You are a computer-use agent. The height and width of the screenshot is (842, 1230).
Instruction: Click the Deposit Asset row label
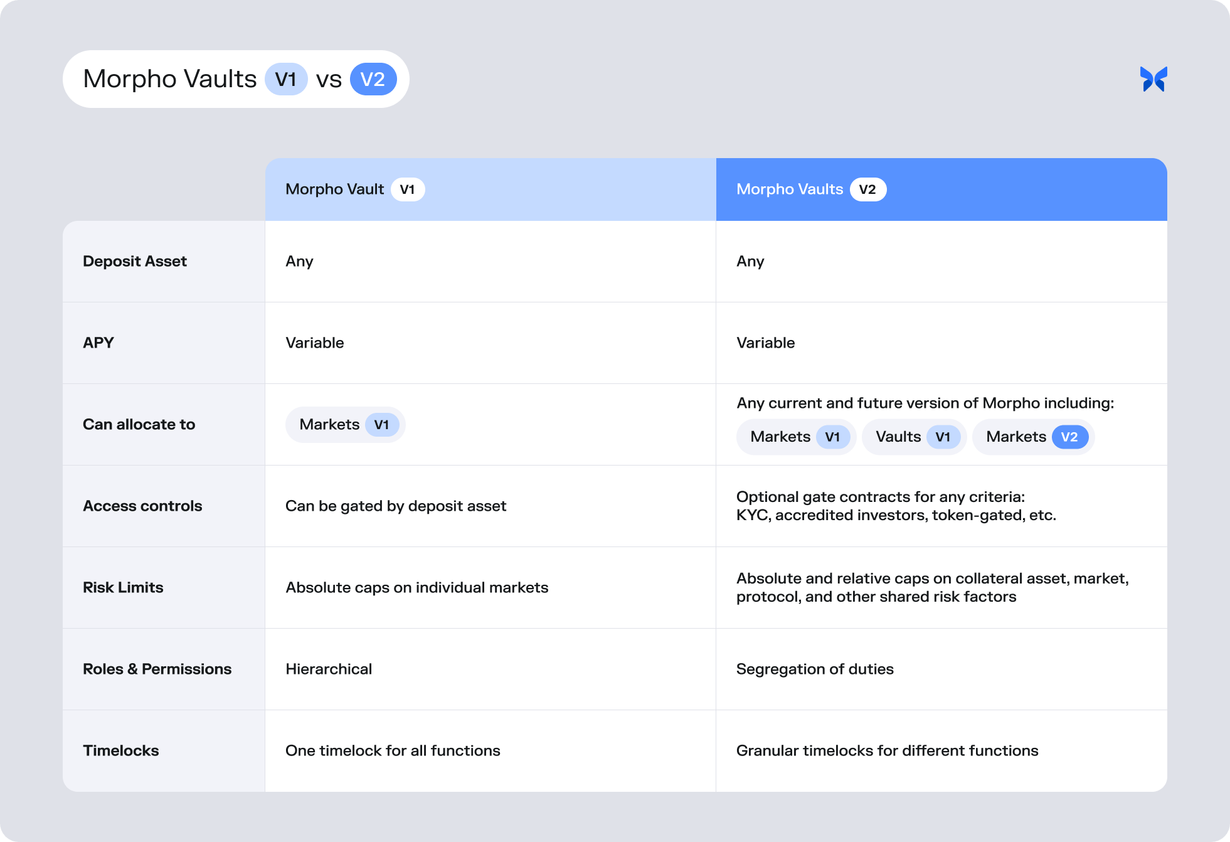[135, 261]
